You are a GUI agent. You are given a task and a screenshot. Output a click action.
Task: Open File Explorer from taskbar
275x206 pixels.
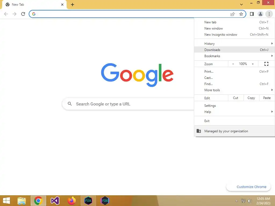click(x=22, y=201)
